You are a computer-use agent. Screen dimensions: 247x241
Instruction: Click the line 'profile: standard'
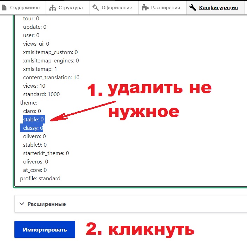[x=40, y=179]
